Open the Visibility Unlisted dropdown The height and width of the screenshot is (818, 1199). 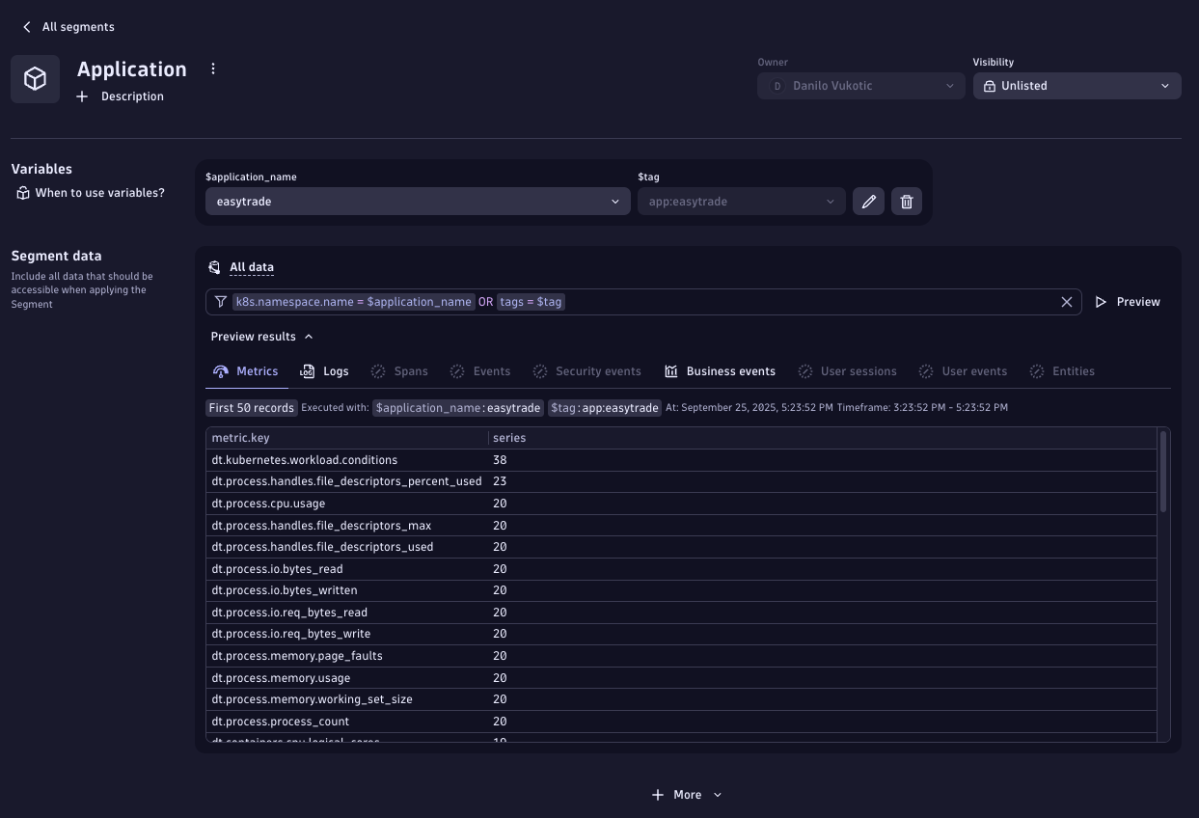coord(1076,86)
